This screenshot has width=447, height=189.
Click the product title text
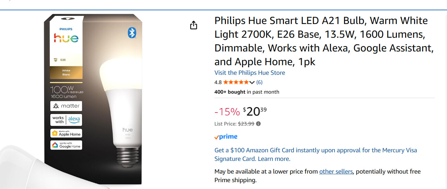321,41
